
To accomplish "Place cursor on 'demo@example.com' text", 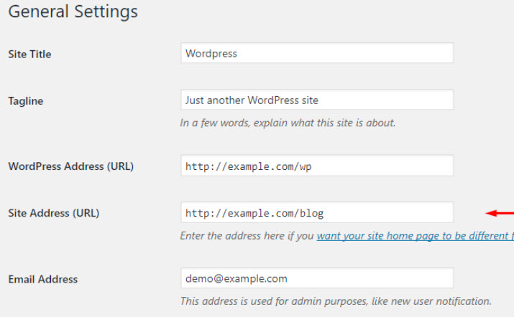I will pyautogui.click(x=237, y=279).
